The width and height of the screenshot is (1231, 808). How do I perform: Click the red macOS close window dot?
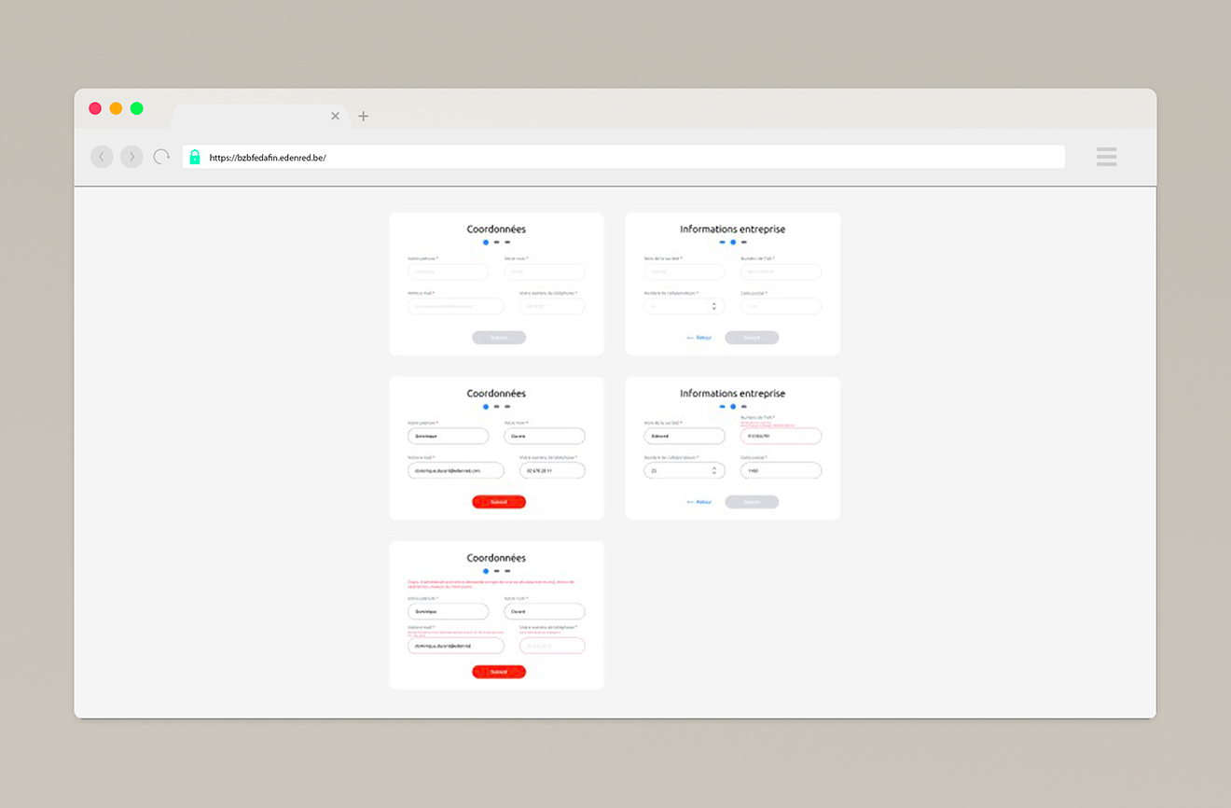click(x=95, y=109)
